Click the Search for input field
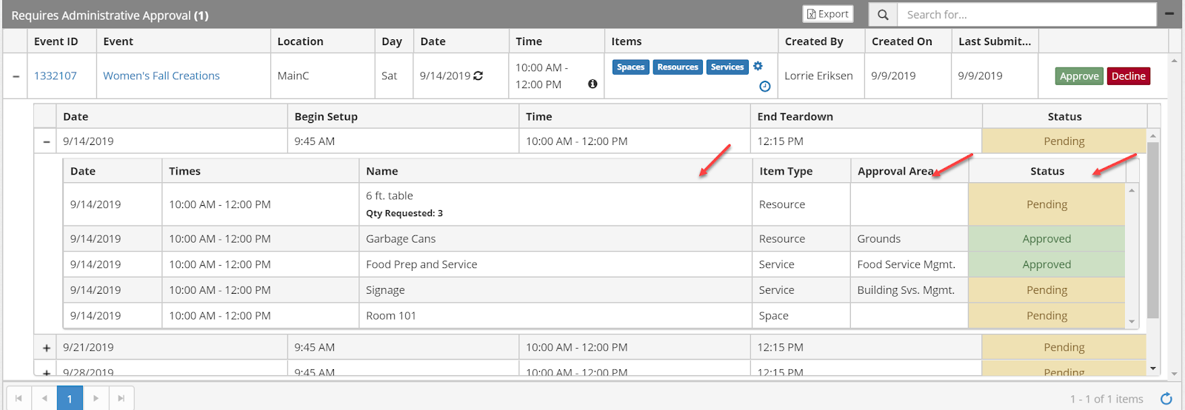 point(1026,15)
